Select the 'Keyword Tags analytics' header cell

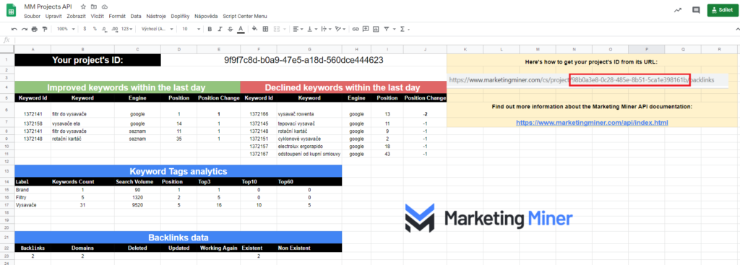point(178,171)
